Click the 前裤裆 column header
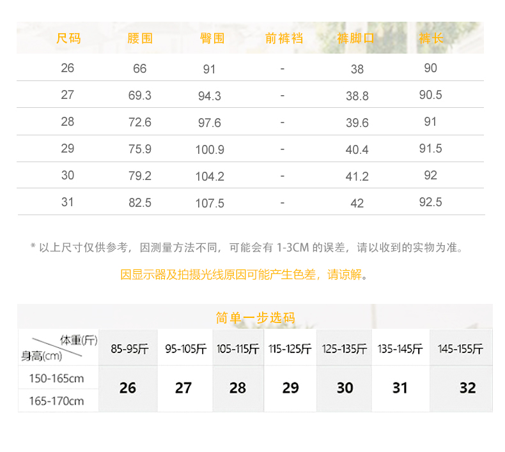 pyautogui.click(x=284, y=38)
